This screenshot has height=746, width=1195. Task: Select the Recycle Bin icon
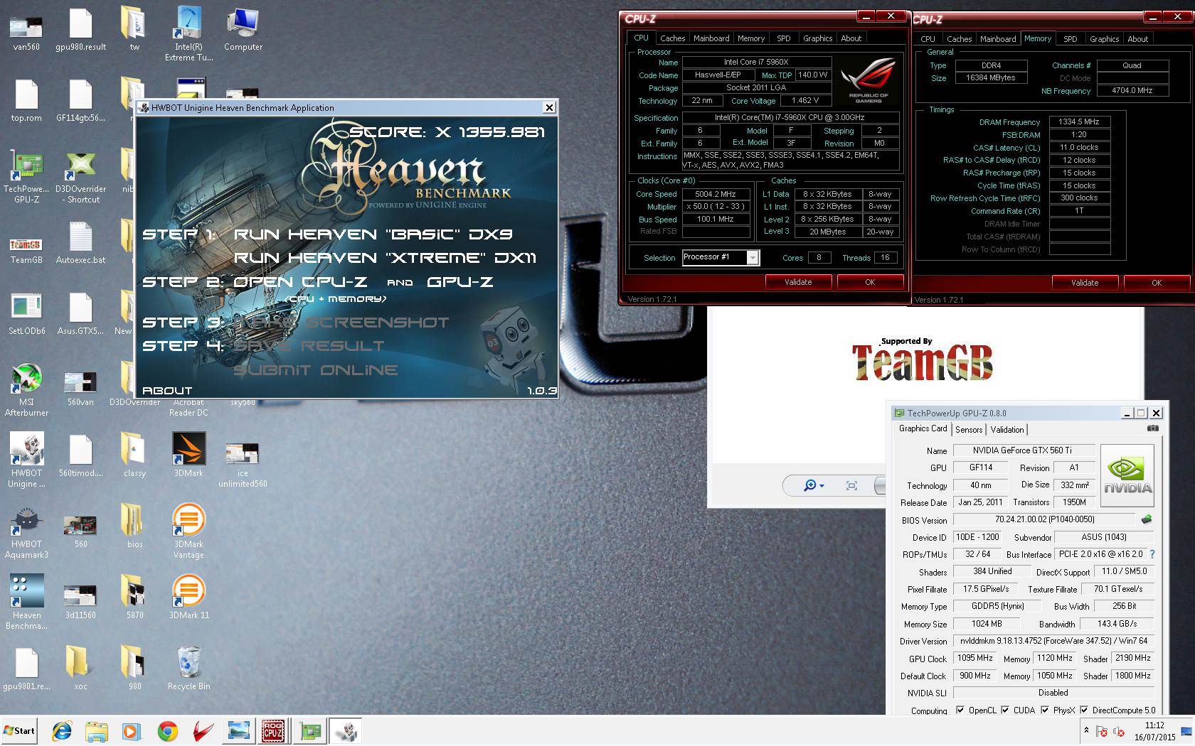188,668
